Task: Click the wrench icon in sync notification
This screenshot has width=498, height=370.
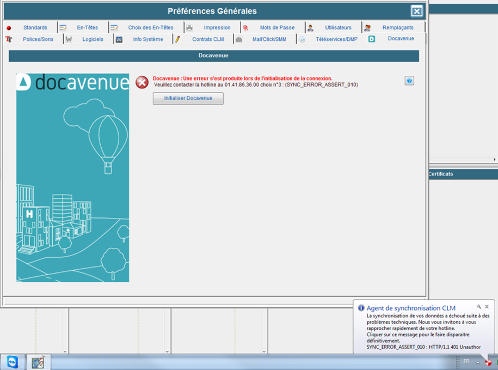Action: click(479, 307)
